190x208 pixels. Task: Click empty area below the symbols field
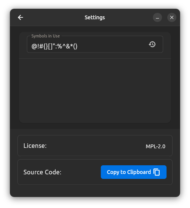click(95, 90)
